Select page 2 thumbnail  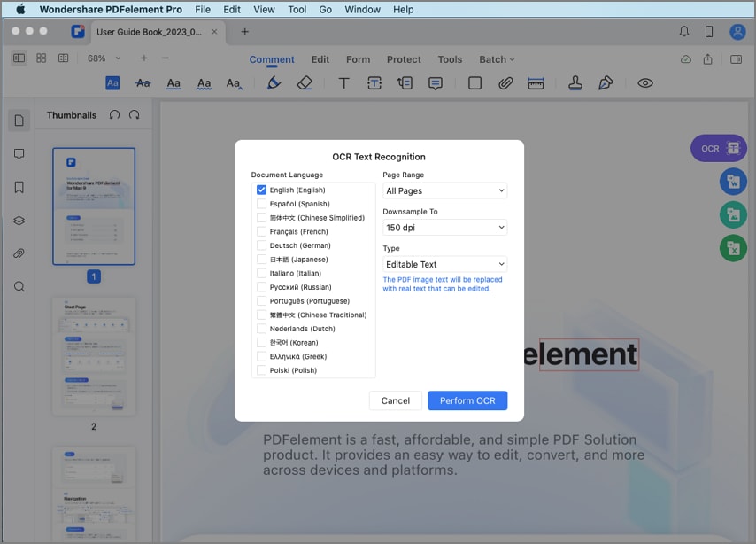coord(94,356)
